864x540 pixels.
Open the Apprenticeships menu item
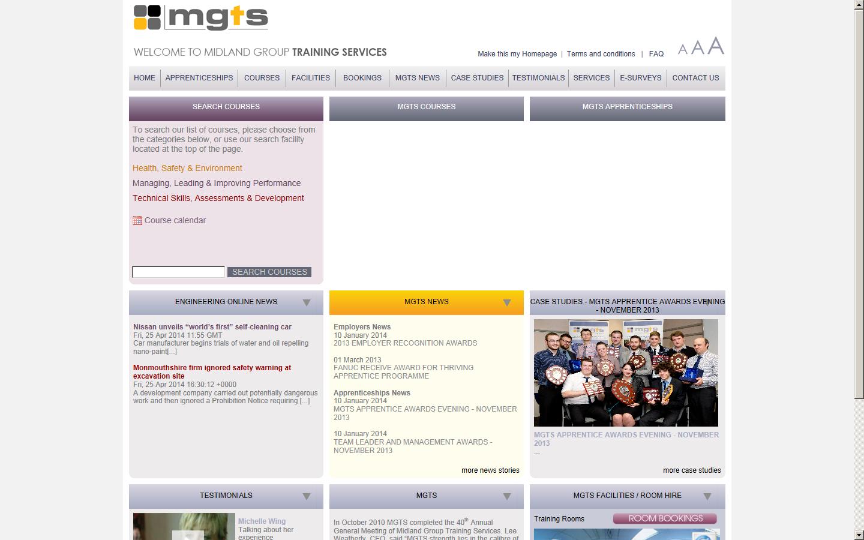(199, 78)
